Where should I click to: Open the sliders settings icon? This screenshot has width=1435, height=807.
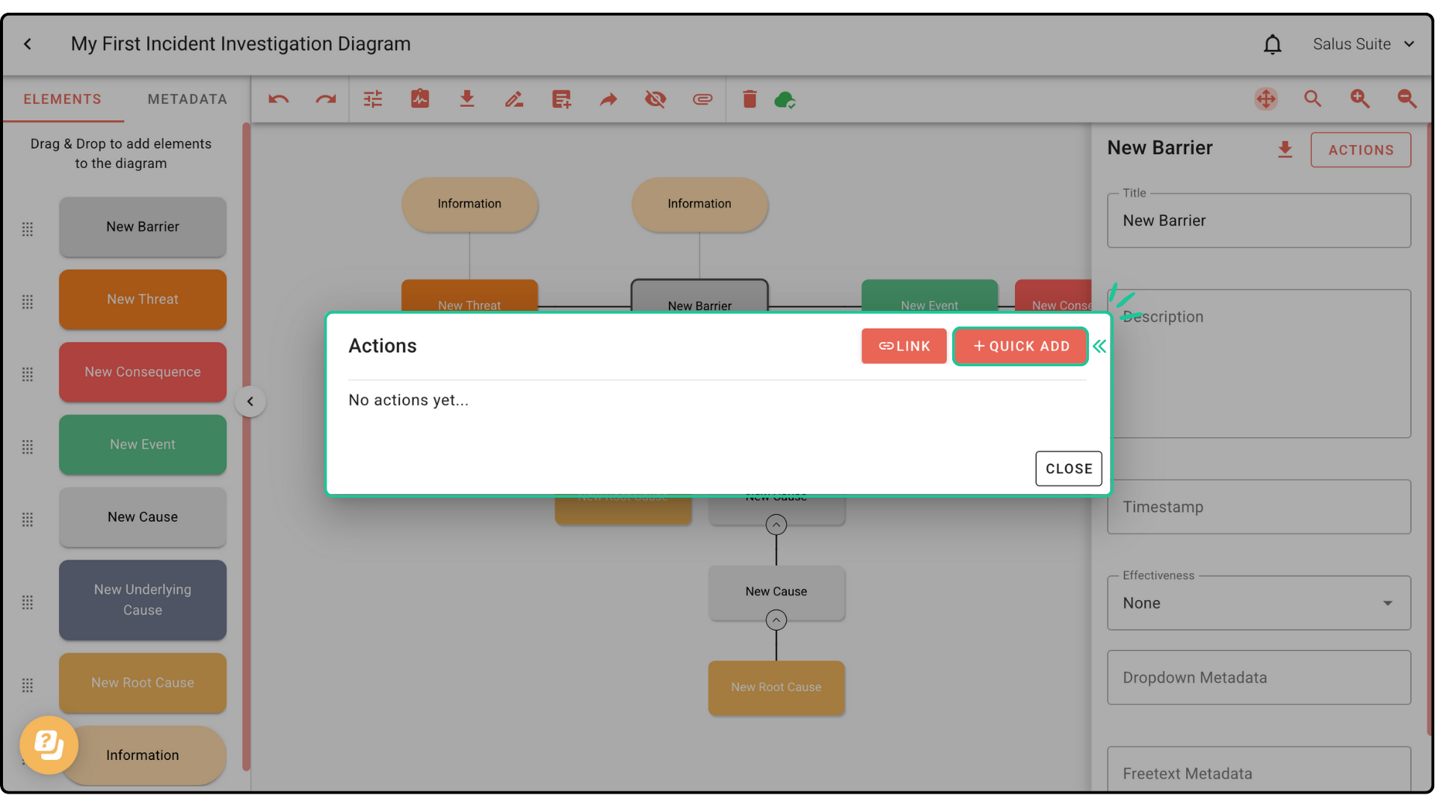[x=372, y=99]
